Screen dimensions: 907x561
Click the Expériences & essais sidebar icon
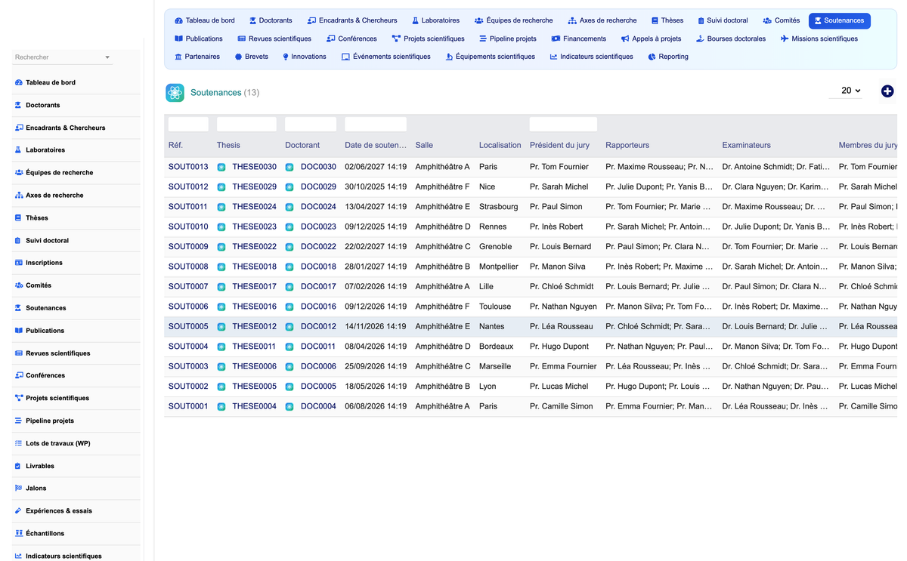pyautogui.click(x=19, y=511)
